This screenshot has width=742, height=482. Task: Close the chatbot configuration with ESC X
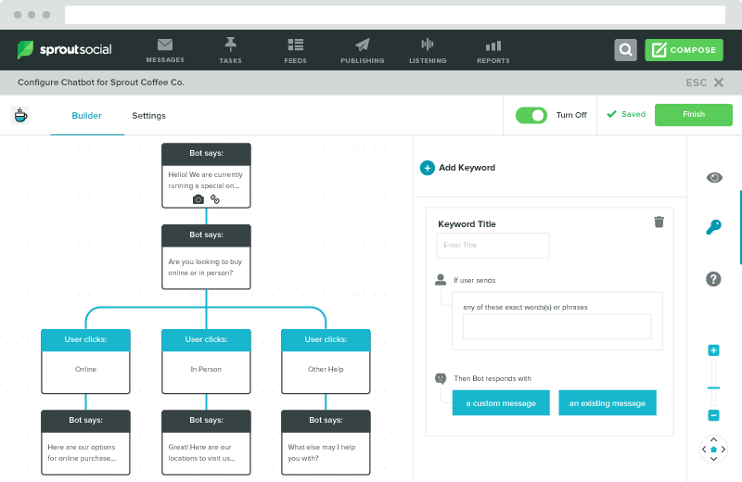705,82
